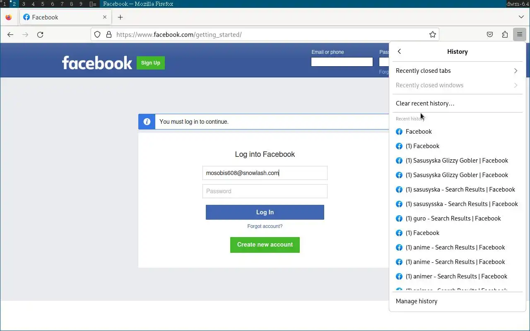Screen dimensions: 530x331
Task: Open the Extensions puzzle icon
Action: tap(505, 35)
